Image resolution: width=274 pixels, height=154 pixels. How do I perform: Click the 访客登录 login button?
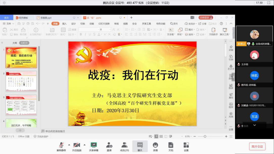tap(206, 18)
